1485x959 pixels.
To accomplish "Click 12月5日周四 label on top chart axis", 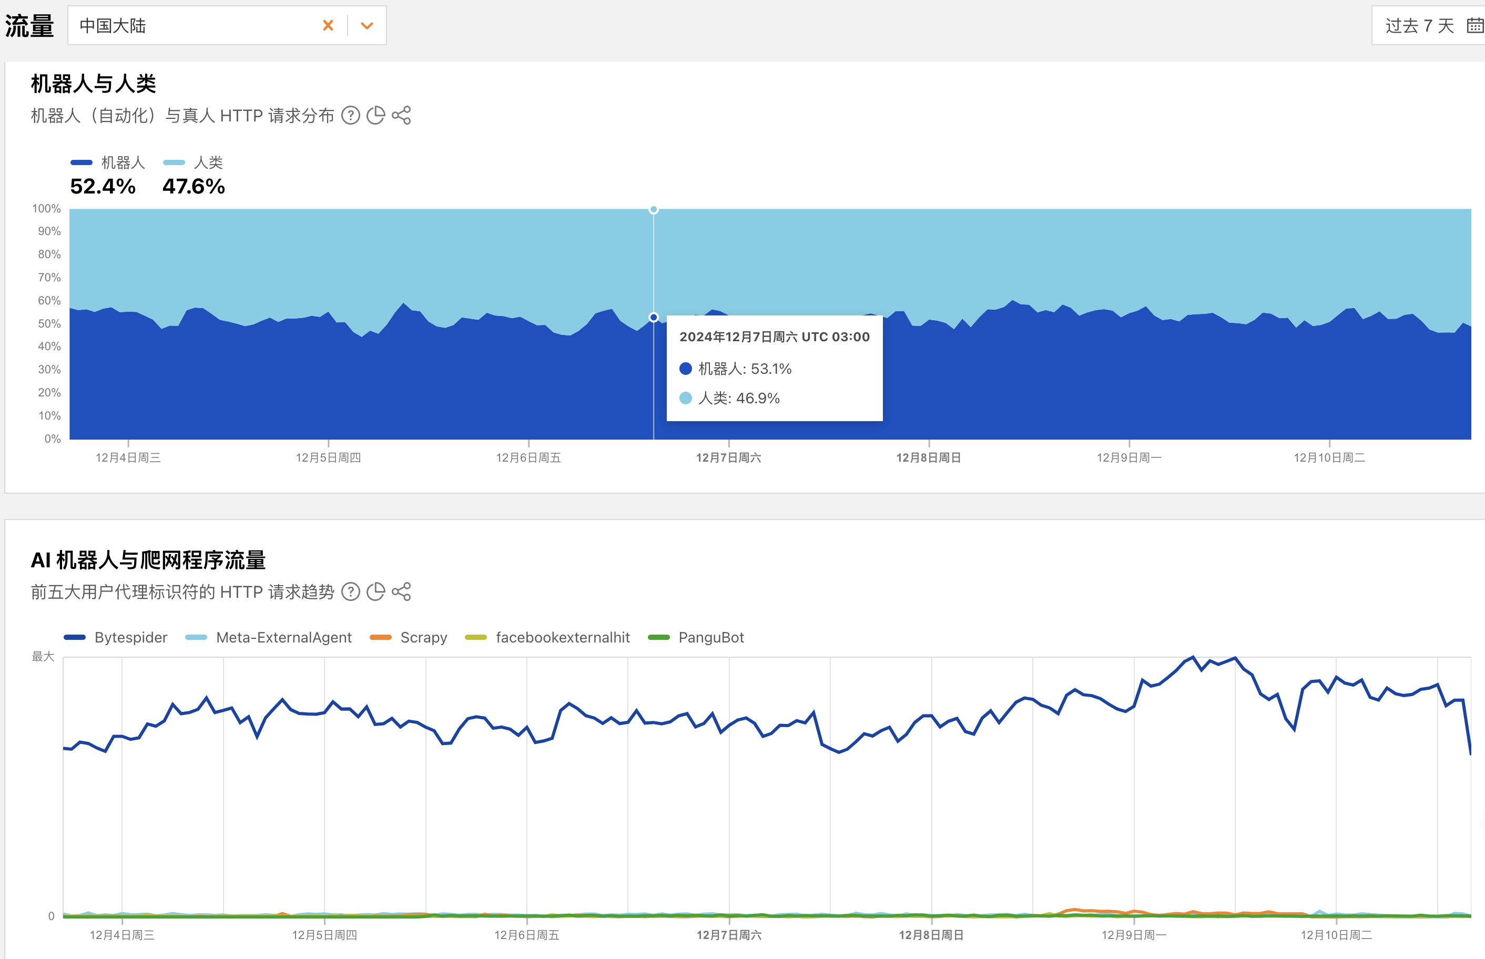I will pos(328,458).
